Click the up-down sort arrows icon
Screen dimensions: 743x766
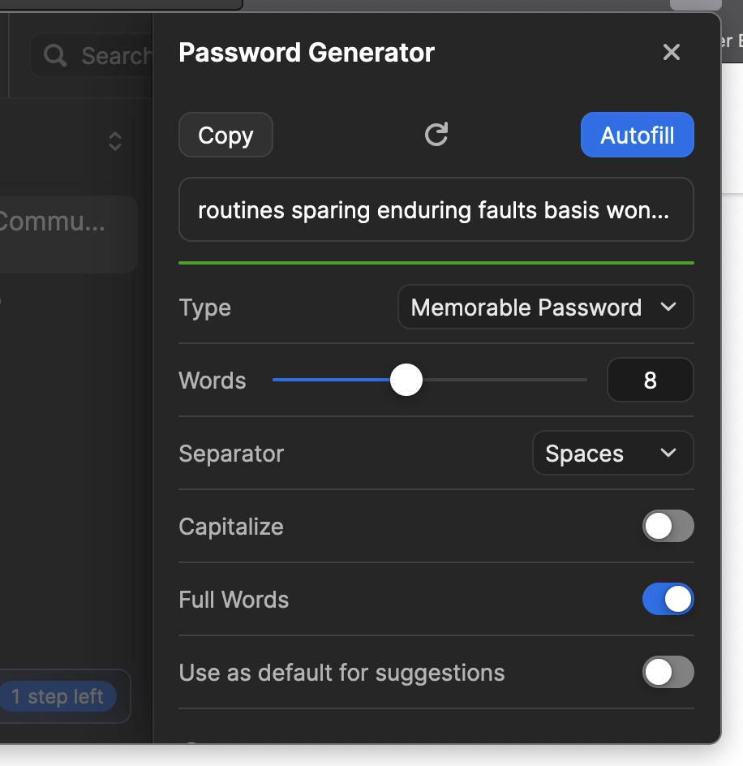pyautogui.click(x=115, y=141)
